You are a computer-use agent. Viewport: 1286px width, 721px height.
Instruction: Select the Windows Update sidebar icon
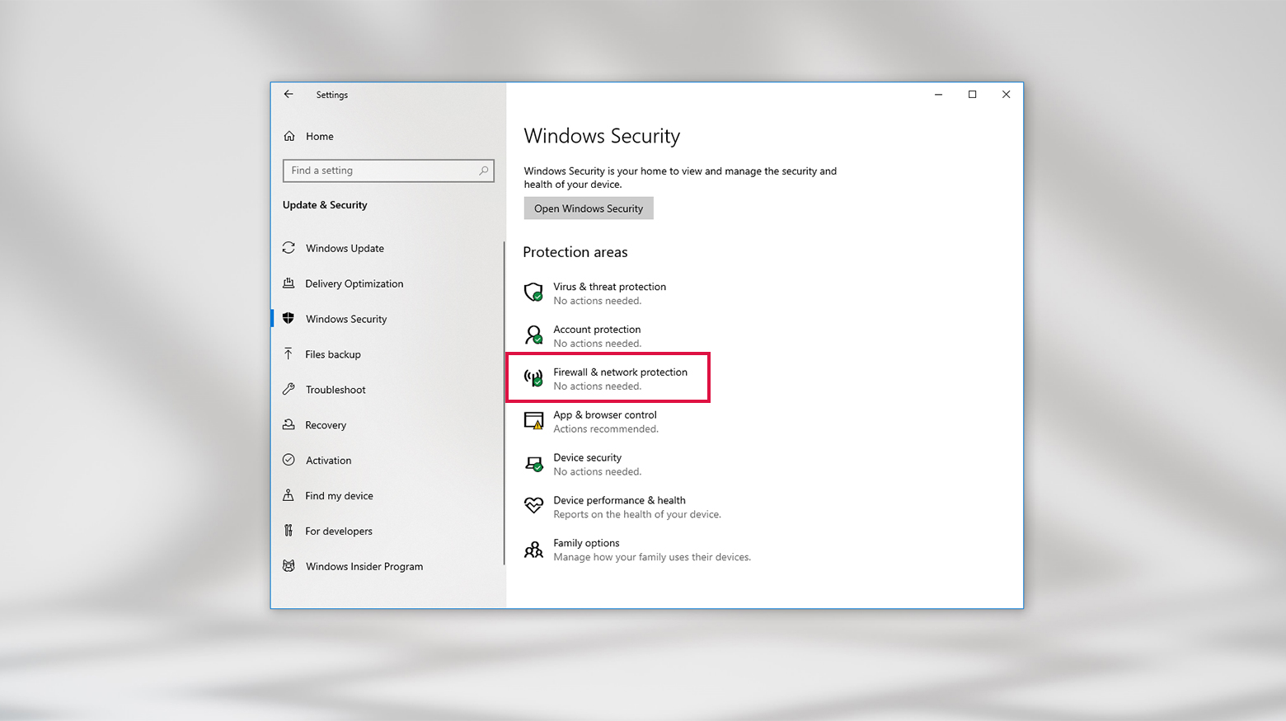pyautogui.click(x=289, y=248)
